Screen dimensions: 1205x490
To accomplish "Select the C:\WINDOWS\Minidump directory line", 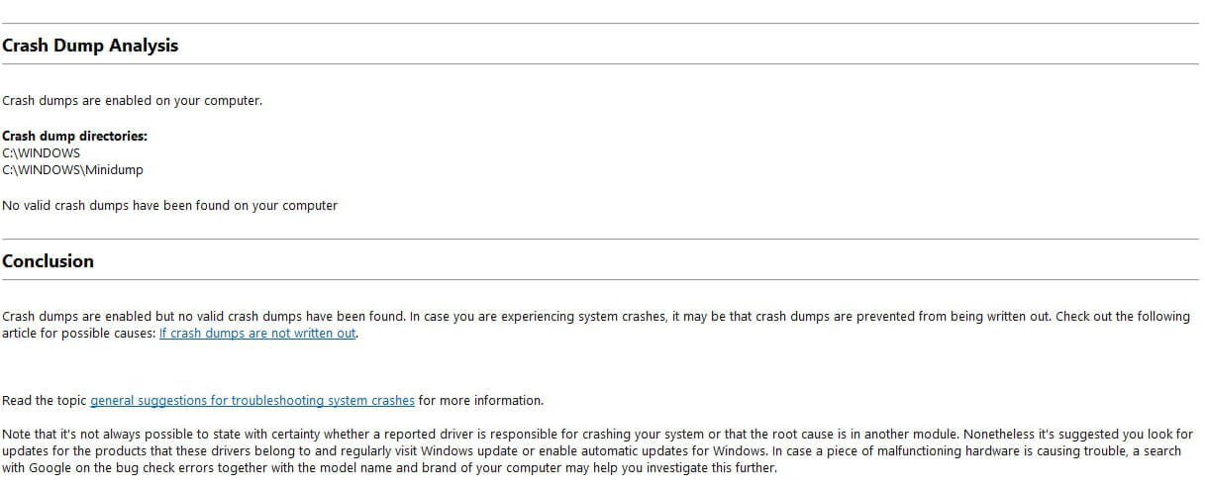I will coord(73,170).
